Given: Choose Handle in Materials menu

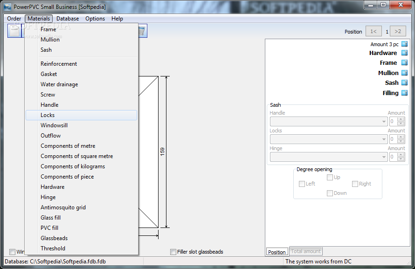Looking at the screenshot, I should tap(81, 105).
